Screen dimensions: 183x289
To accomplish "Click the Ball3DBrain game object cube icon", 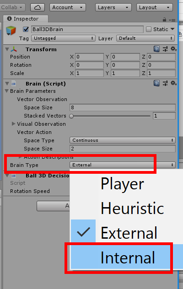I will [x=11, y=31].
